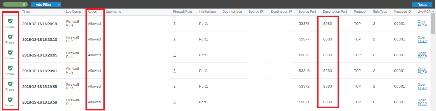
Task: Open PCAP for source port 53374 entry
Action: (x=422, y=55)
